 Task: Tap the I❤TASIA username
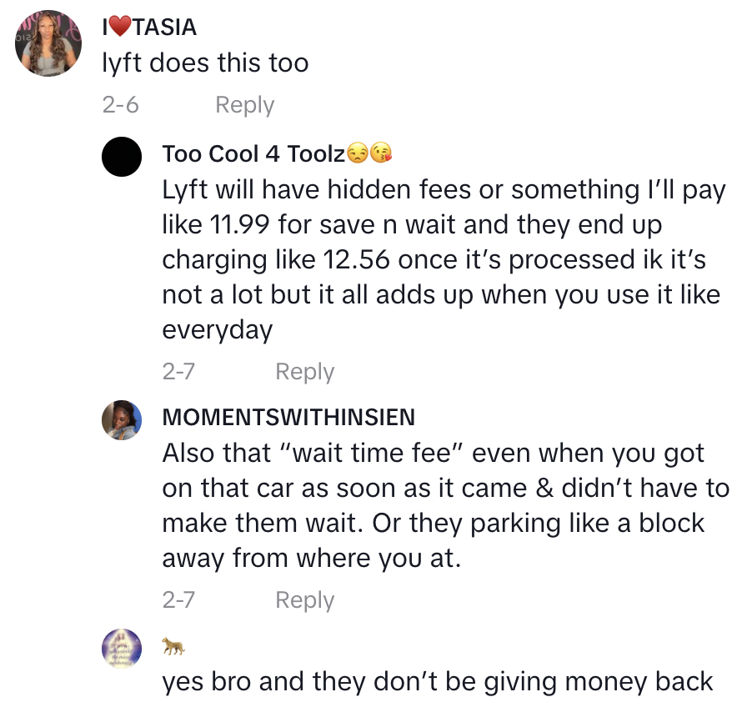[x=149, y=27]
